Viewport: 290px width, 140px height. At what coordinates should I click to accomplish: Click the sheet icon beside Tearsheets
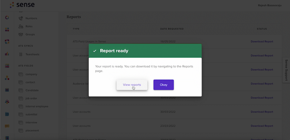click(21, 54)
